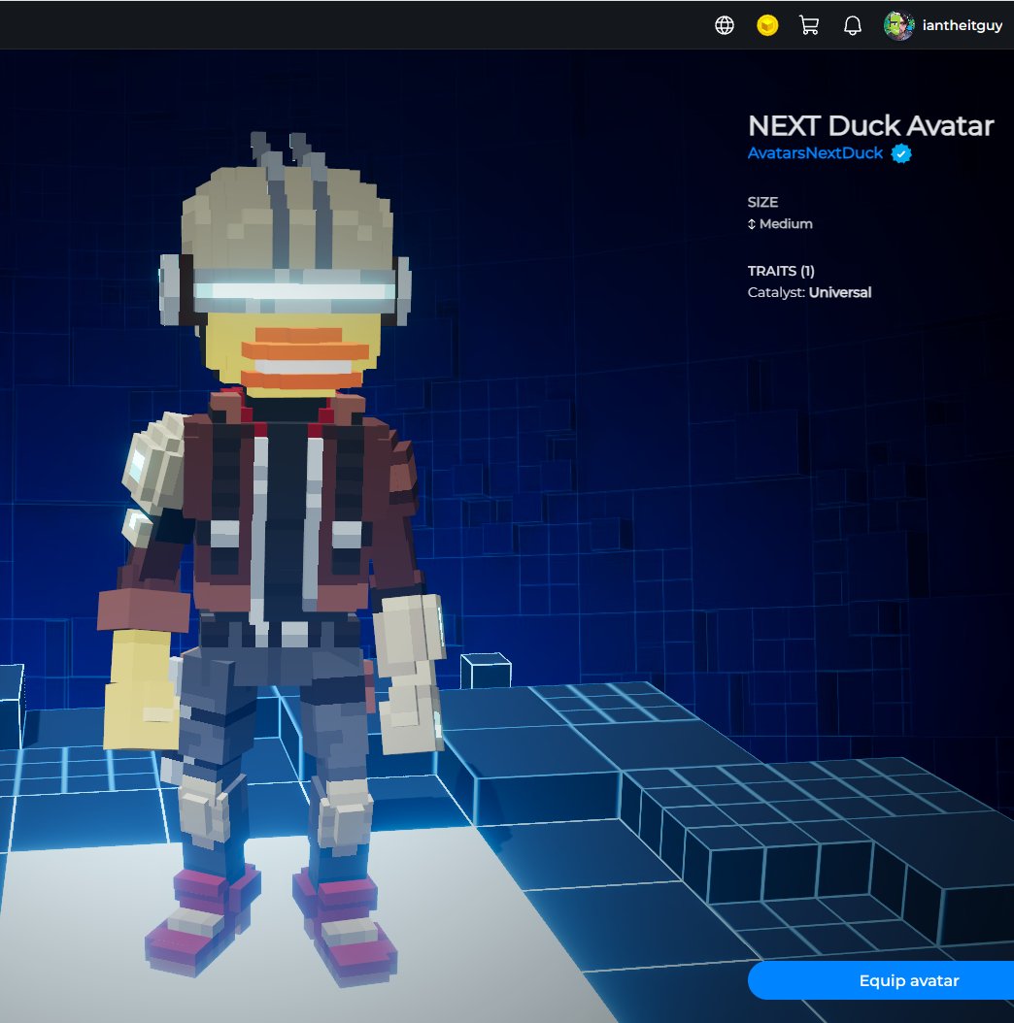Click the SIZE label
The image size is (1014, 1023).
(762, 202)
